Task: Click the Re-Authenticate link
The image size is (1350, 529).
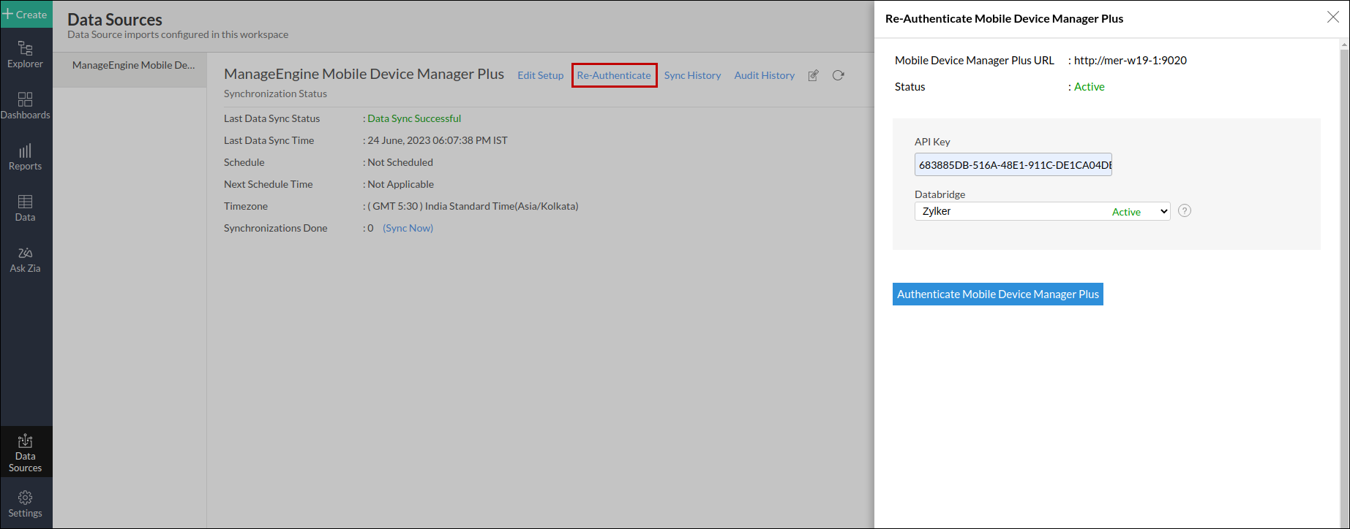Action: point(614,75)
